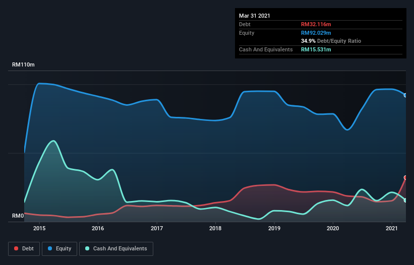Screen dimensions: 414x265
Task: Click the RM0 y-axis label
Action: point(18,216)
